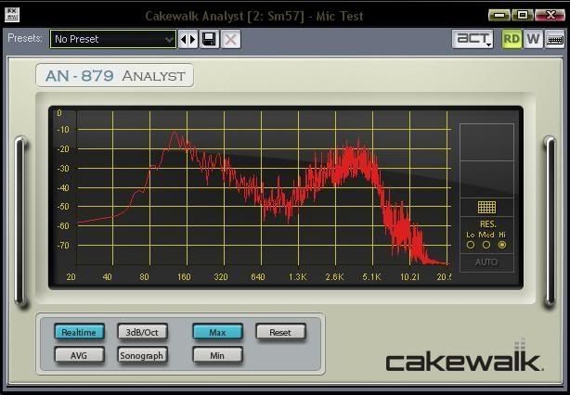570x395 pixels.
Task: Open the ACT dropdown button
Action: 473,39
